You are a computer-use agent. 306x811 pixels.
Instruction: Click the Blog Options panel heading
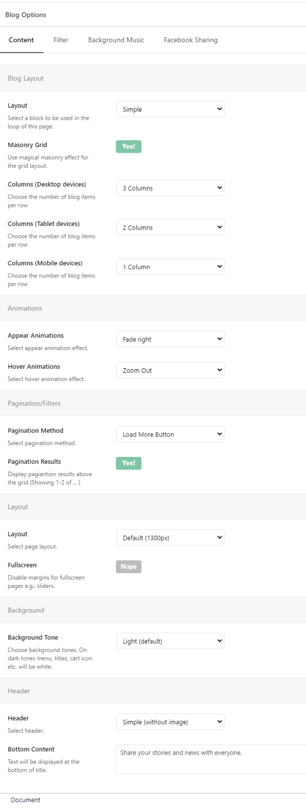pyautogui.click(x=26, y=15)
